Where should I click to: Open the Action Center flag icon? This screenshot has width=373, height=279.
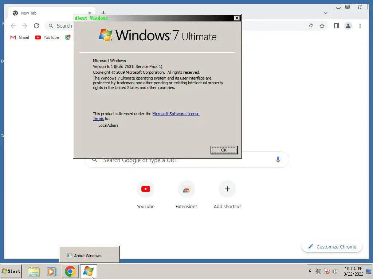(327, 271)
